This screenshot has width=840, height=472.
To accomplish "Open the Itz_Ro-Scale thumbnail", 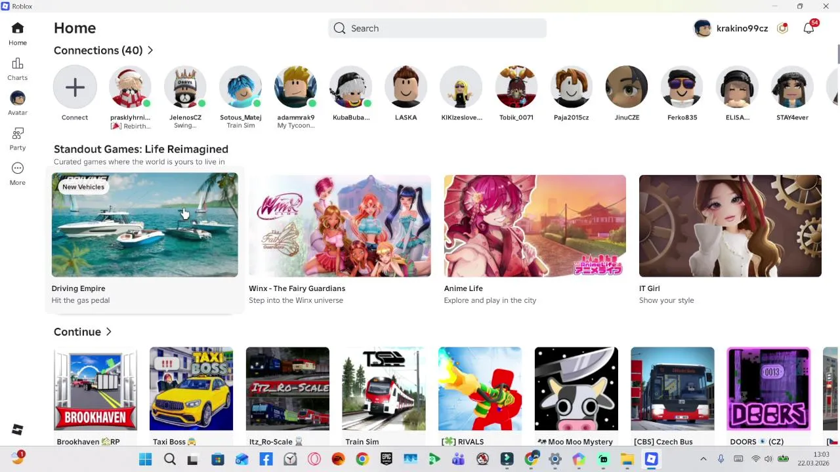I will (287, 389).
